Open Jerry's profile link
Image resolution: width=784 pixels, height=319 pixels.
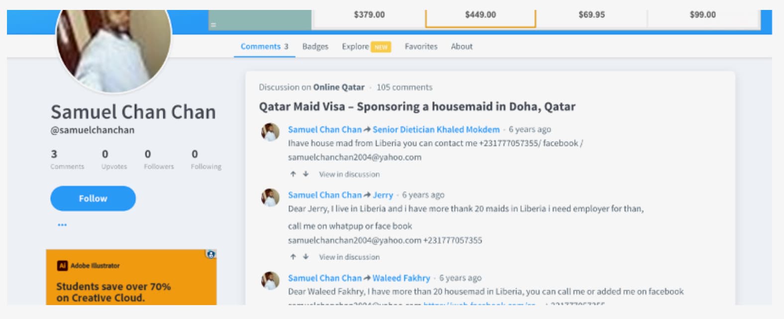click(383, 195)
